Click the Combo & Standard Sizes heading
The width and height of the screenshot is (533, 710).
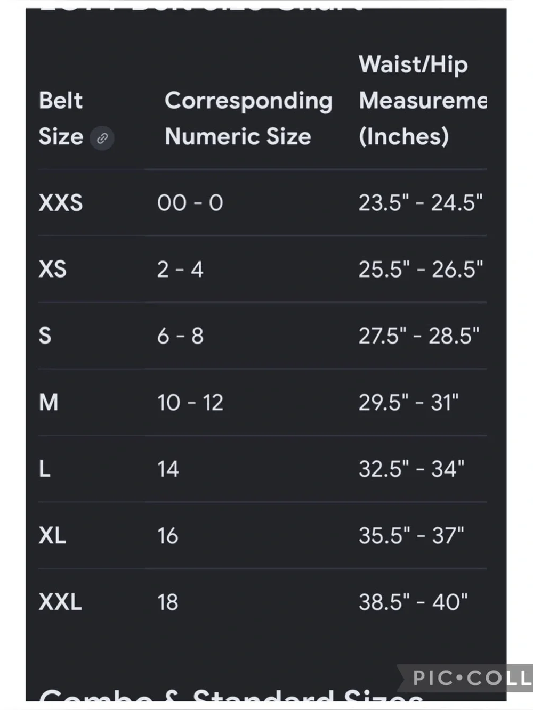[x=232, y=695]
